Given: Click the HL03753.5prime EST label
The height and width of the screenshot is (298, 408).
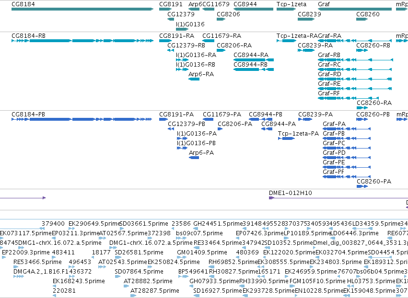Looking at the screenshot, I should (371, 281).
